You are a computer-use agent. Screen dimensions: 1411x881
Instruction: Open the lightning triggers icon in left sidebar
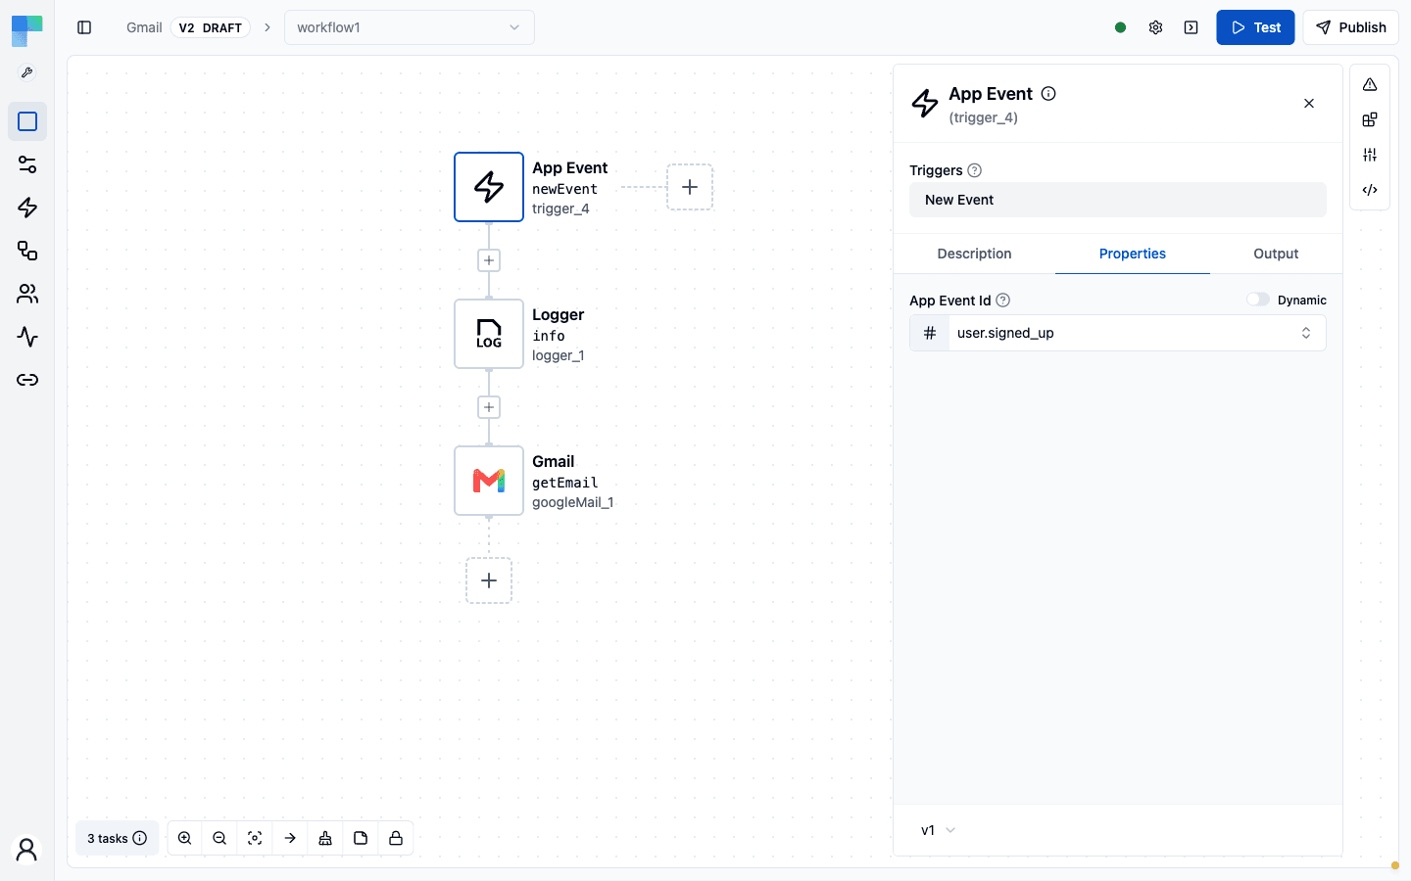[x=27, y=208]
